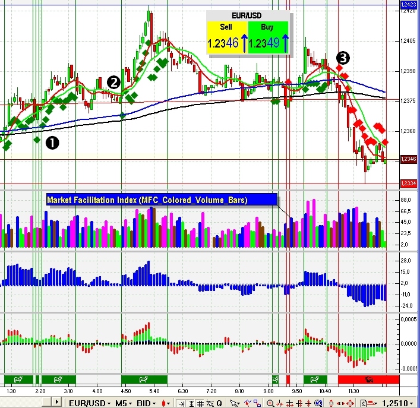420x408 pixels.
Task: Click the red four-way autoscale icon
Action: click(350, 403)
